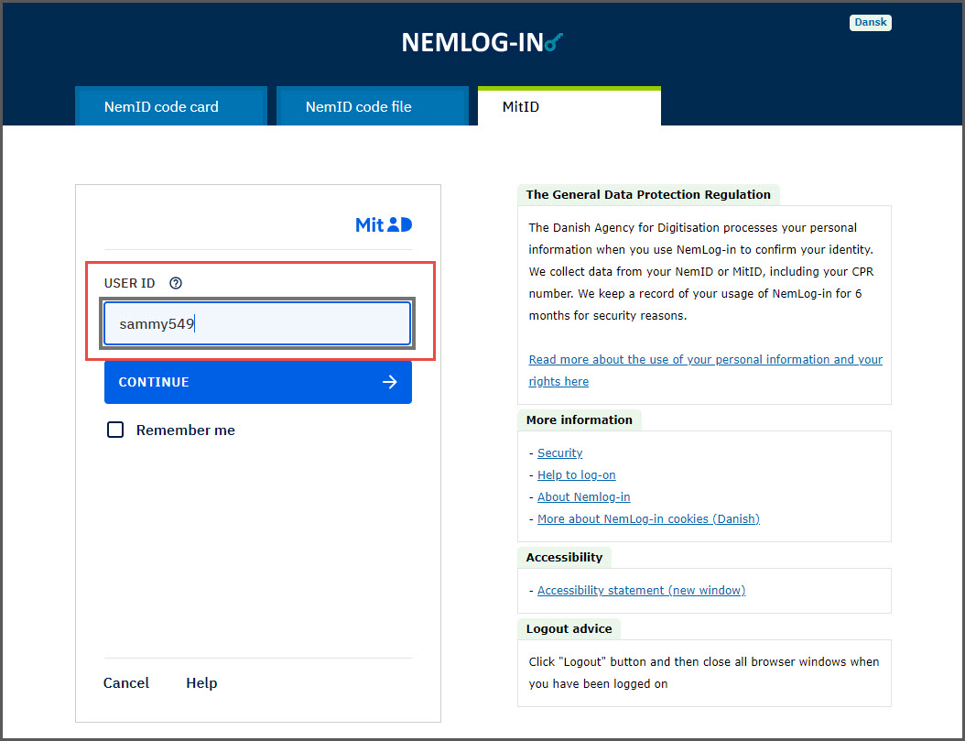Click the USER ID label text
Image resolution: width=965 pixels, height=741 pixels.
tap(129, 283)
